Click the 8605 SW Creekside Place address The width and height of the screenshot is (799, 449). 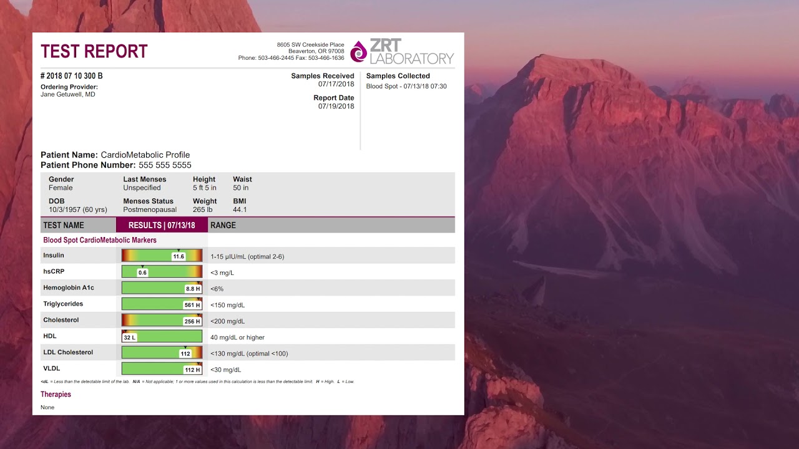point(310,45)
